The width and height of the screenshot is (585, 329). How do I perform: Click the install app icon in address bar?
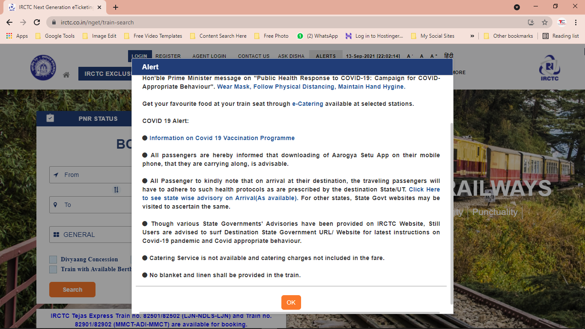531,22
